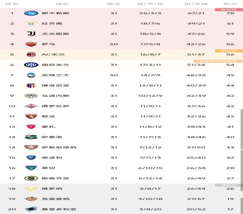Open team name 国际米兰
Viewport: 243px width, 214px height.
[x=55, y=65]
